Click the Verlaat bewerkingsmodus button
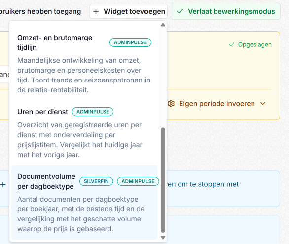This screenshot has height=244, width=289. pyautogui.click(x=225, y=11)
